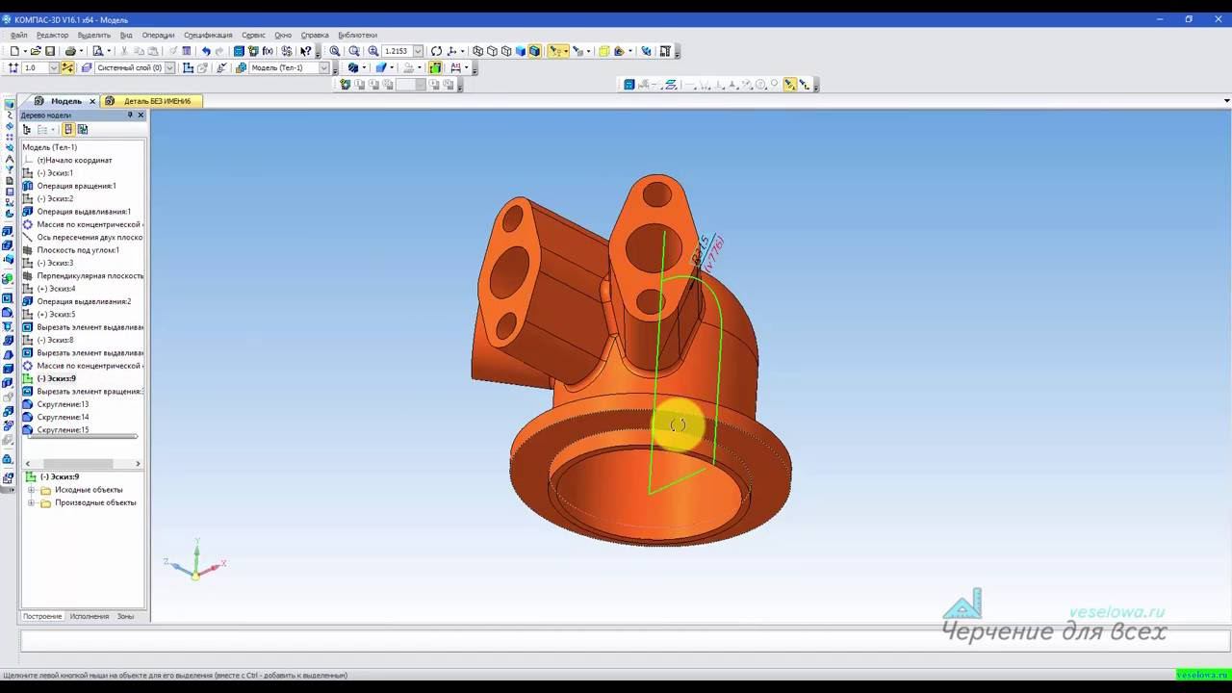1232x693 pixels.
Task: Open the zoom scale 1.2153 dropdown
Action: click(x=419, y=51)
